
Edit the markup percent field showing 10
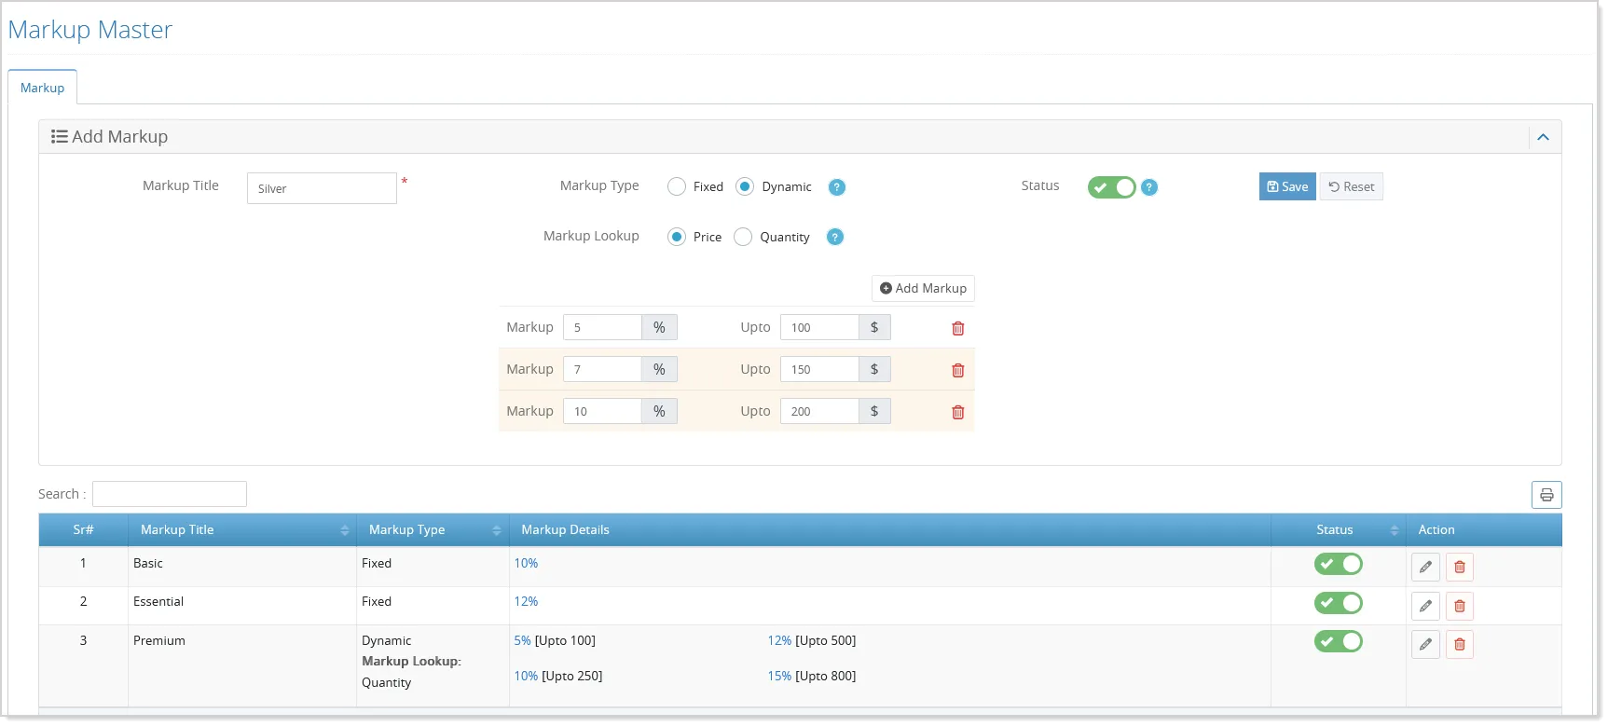point(602,411)
